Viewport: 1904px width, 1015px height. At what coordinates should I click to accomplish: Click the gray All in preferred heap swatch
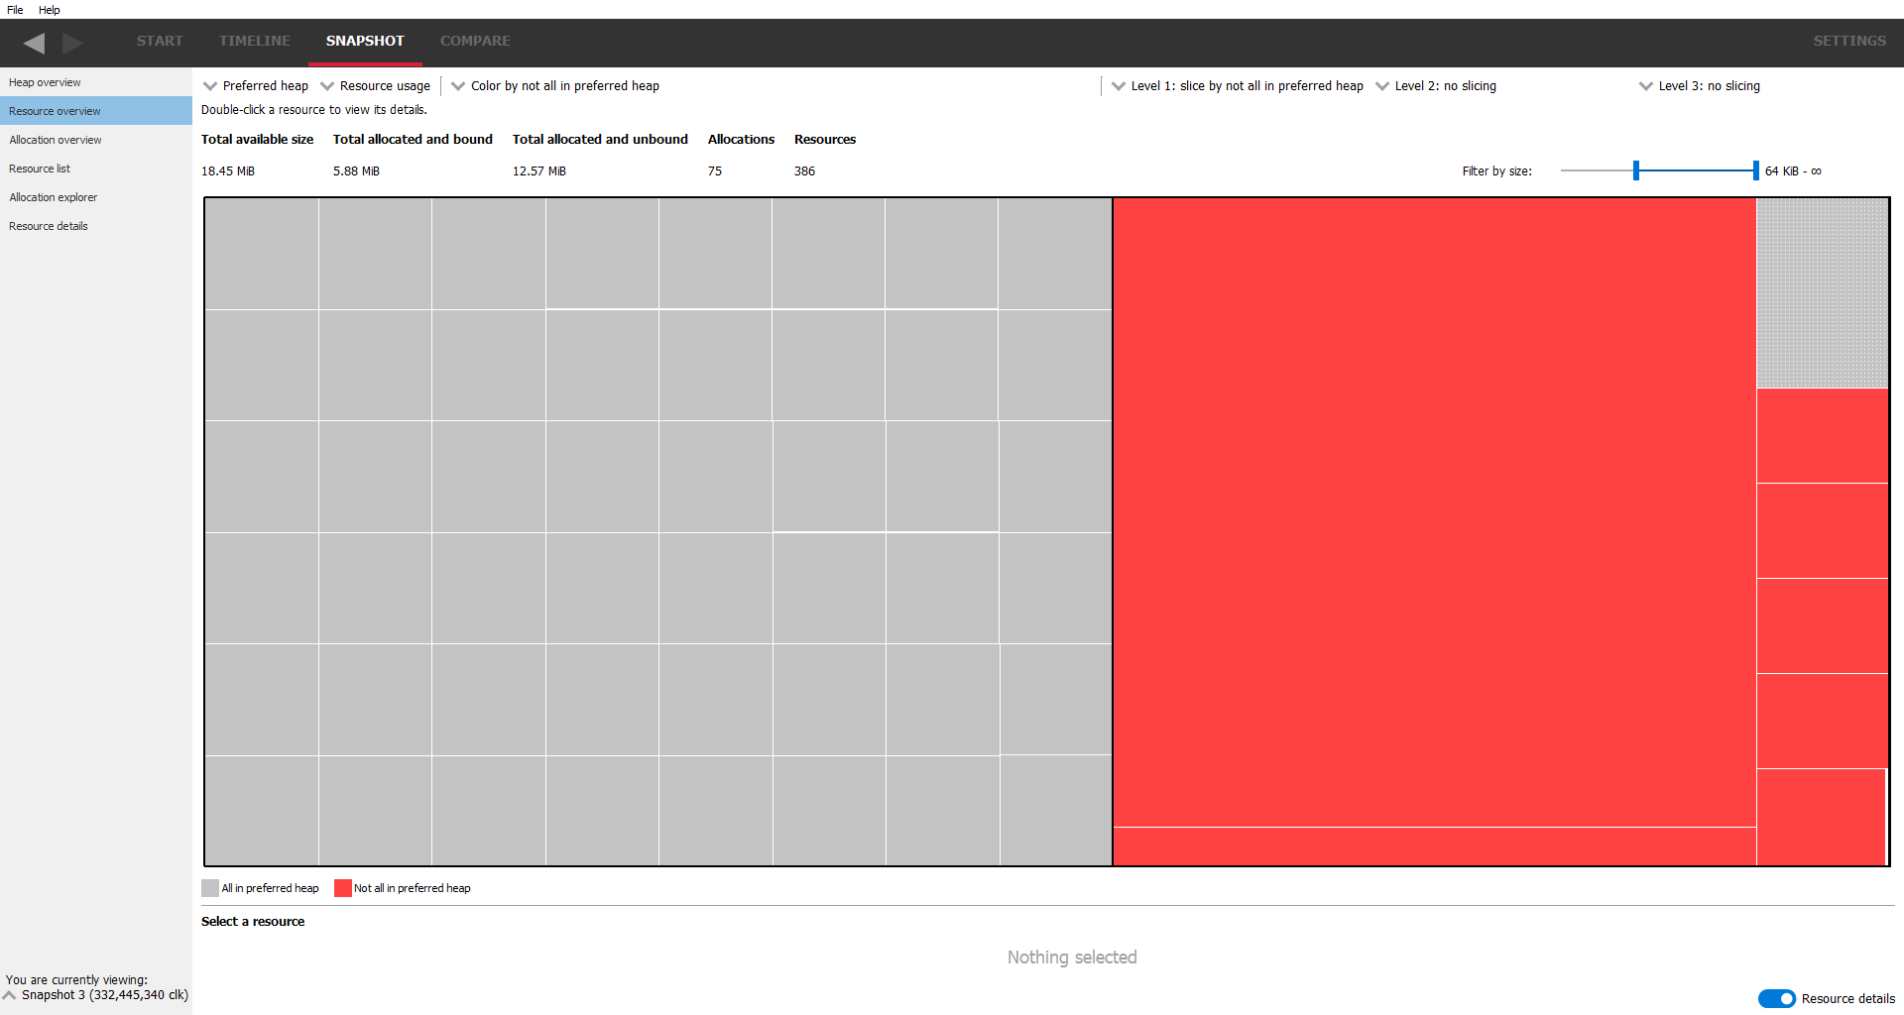point(210,888)
